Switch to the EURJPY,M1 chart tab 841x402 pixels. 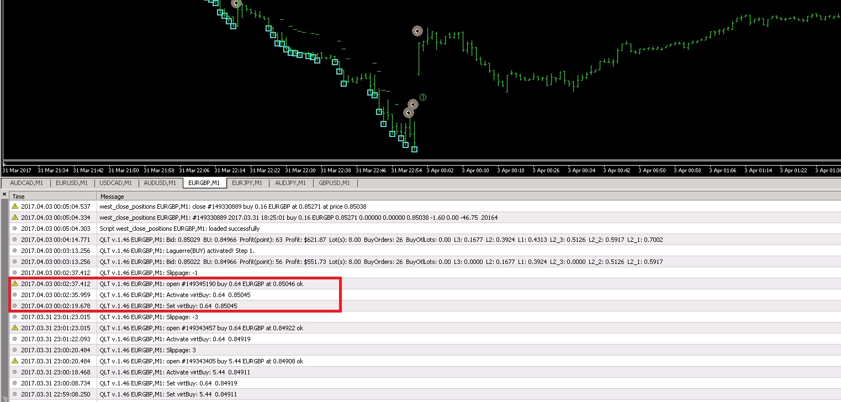tap(248, 183)
